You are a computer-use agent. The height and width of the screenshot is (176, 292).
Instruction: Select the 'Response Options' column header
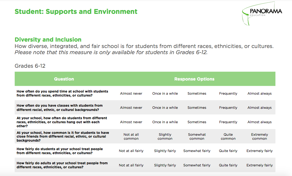pyautogui.click(x=194, y=79)
